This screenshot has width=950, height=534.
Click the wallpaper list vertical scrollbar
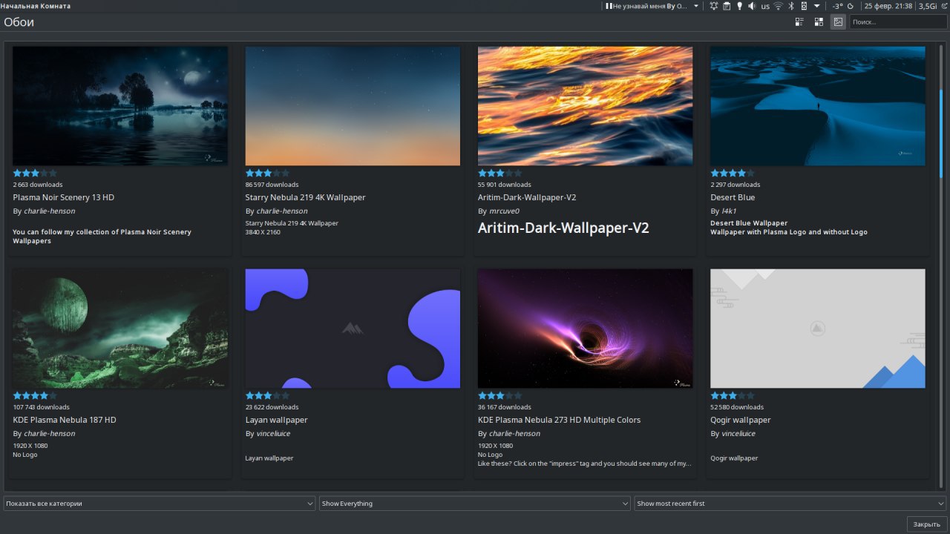[942, 267]
